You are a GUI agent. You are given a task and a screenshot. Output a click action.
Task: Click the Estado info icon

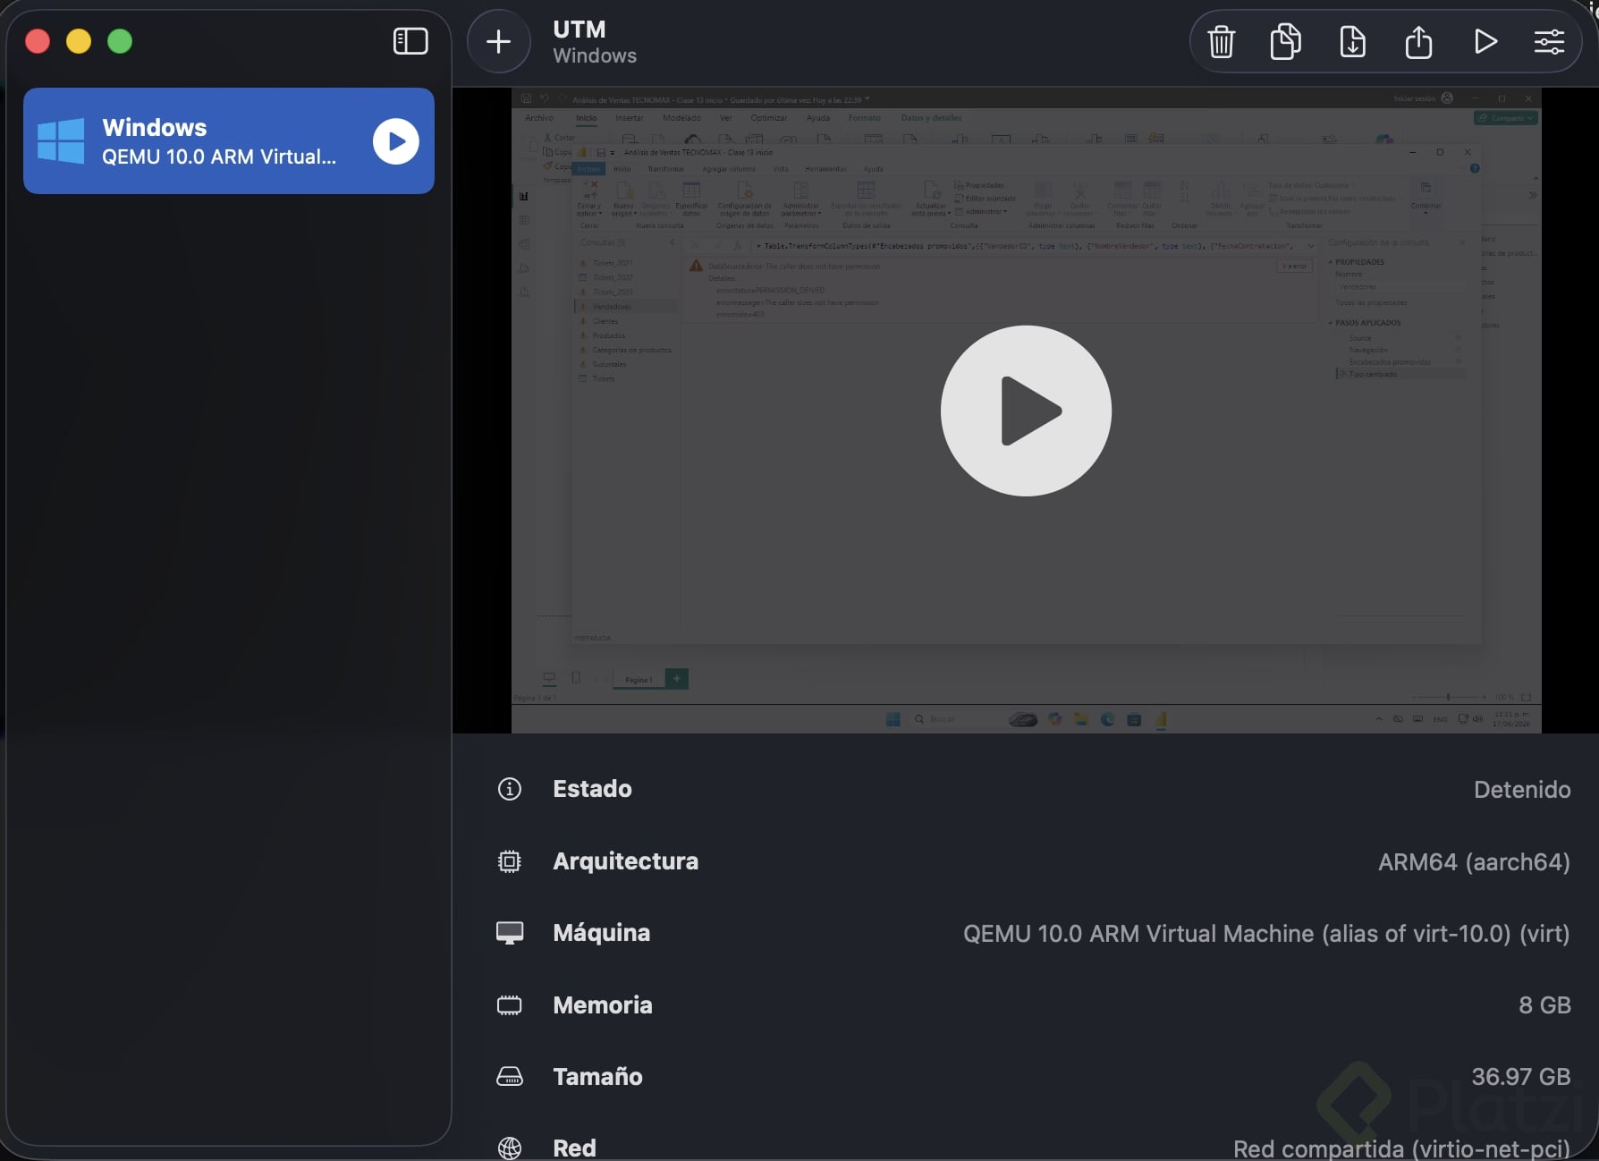tap(510, 789)
